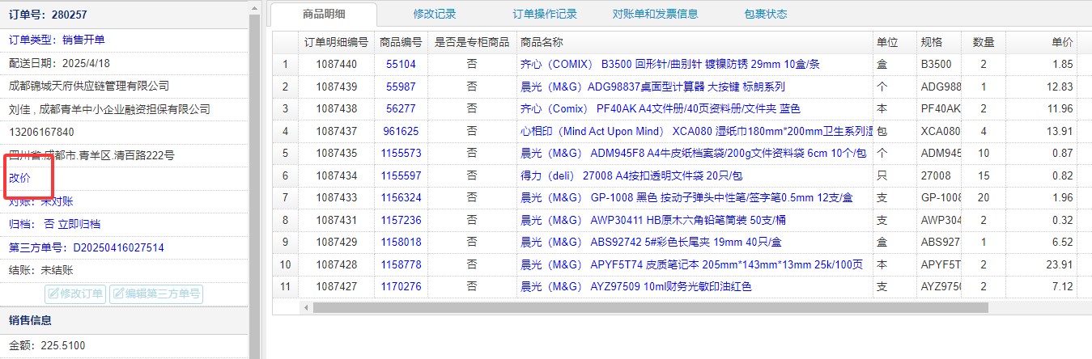Click the left arrow of the horizontal scrollbar
The width and height of the screenshot is (1092, 359).
(x=306, y=307)
